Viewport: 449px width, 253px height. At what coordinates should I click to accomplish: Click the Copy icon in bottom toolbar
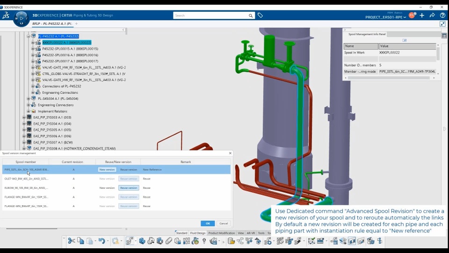[x=80, y=241]
